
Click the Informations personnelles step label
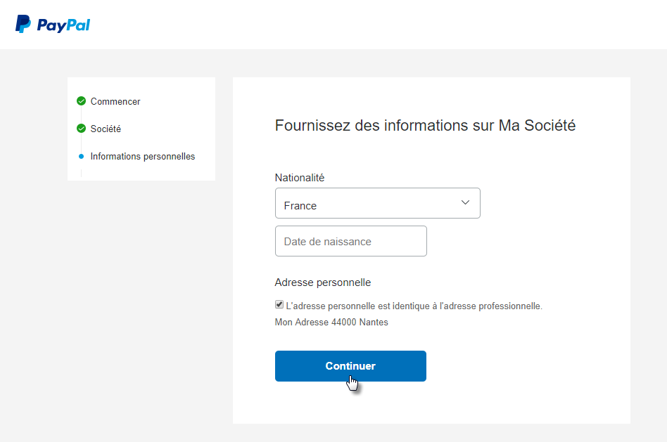142,156
